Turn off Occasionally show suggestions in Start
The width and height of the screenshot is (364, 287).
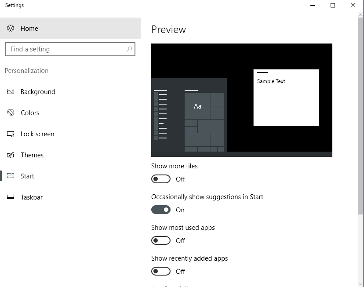161,210
